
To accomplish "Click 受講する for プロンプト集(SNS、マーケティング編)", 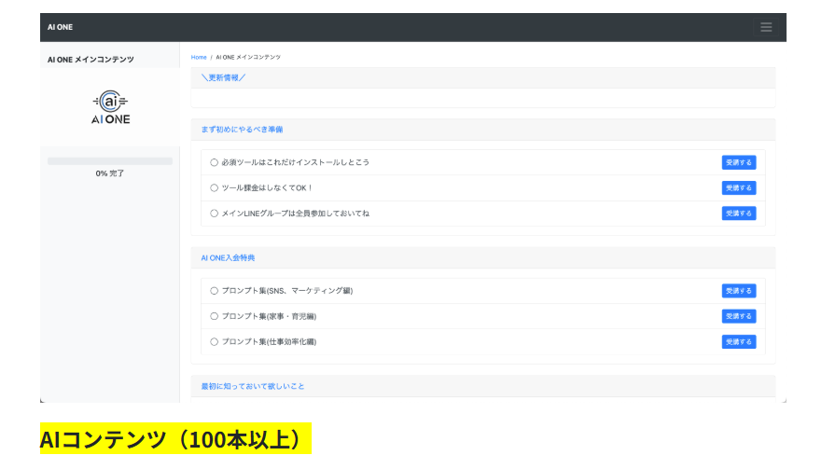I will [x=739, y=291].
